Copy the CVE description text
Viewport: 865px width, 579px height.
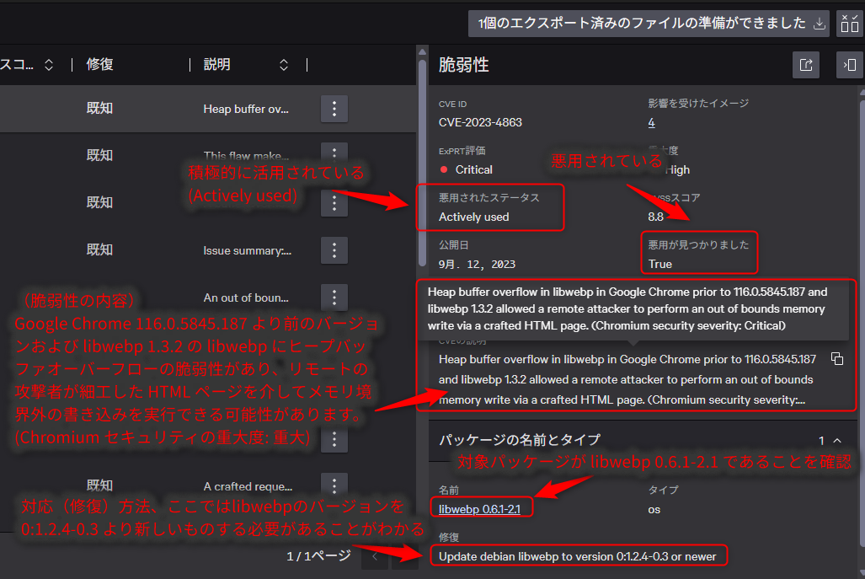pos(837,358)
